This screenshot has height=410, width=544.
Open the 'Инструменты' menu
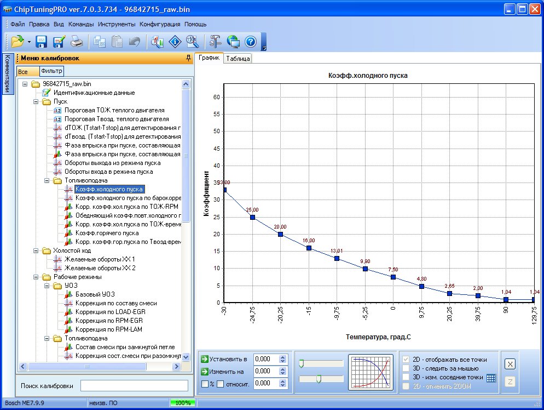117,24
